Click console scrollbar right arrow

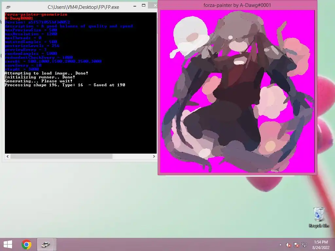pyautogui.click(x=154, y=157)
